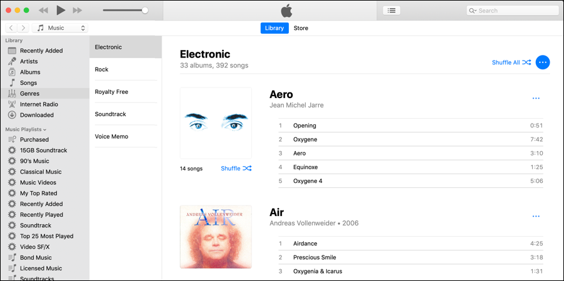This screenshot has height=281, width=564.
Task: Open the Music Videos smart playlist
Action: point(45,182)
